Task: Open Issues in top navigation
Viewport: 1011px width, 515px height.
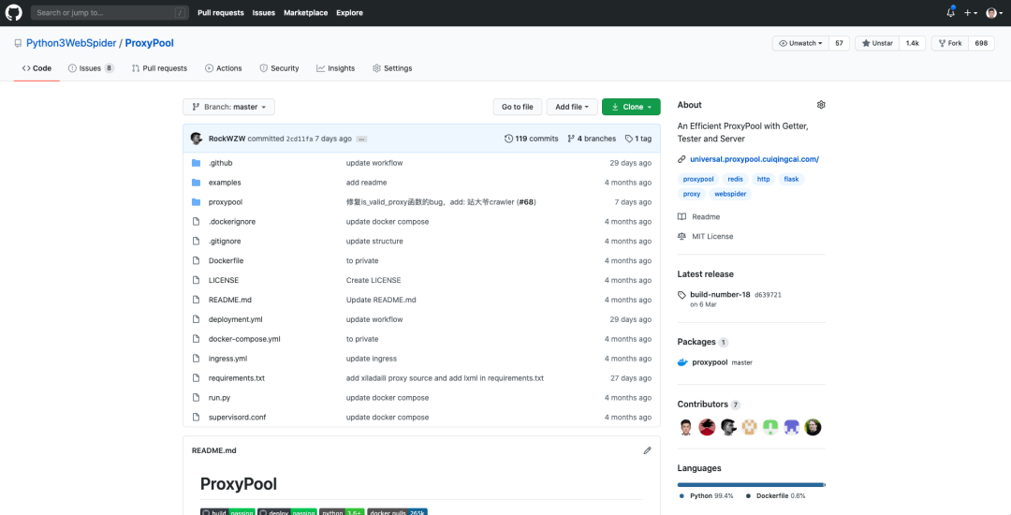Action: coord(264,13)
